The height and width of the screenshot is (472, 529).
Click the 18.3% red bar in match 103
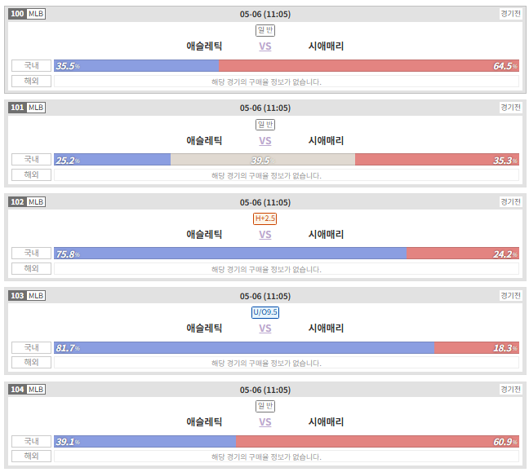pyautogui.click(x=477, y=348)
